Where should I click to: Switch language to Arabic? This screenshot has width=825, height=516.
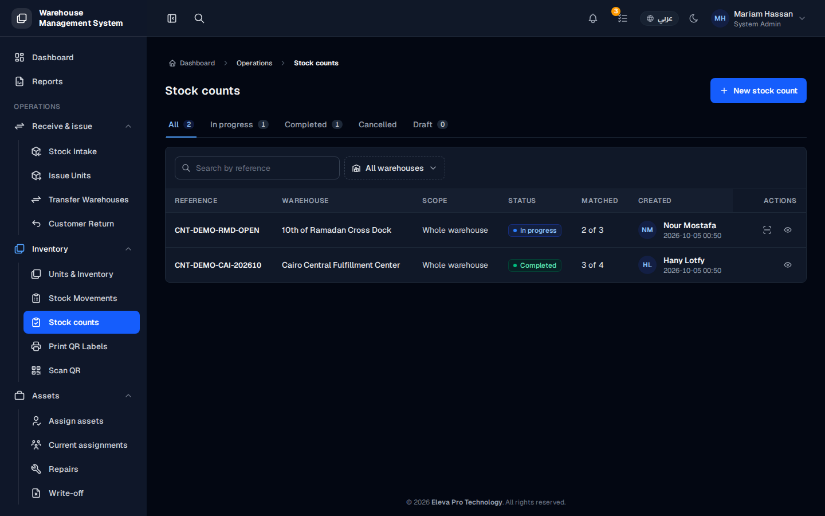pos(659,18)
